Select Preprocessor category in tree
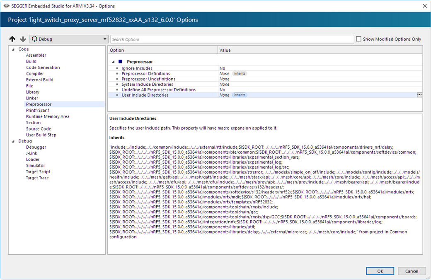431x280 pixels. click(x=39, y=104)
